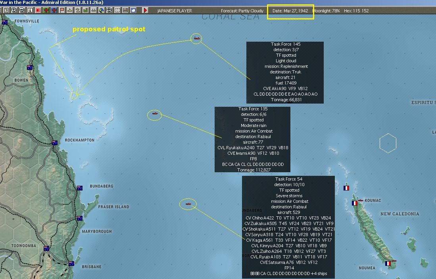This screenshot has height=279, width=436.
Task: Click the Toowoomba base flag
Action: [x=46, y=248]
